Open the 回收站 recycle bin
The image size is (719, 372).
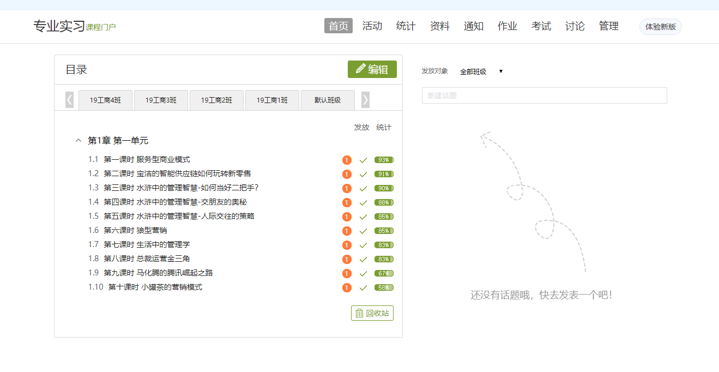[372, 313]
